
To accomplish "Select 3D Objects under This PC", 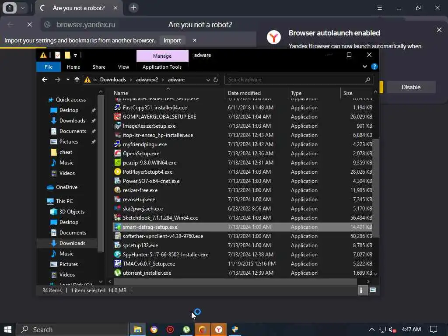I will click(72, 212).
